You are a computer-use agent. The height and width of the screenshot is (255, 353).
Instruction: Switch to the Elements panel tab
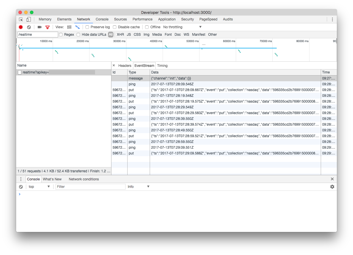[64, 19]
